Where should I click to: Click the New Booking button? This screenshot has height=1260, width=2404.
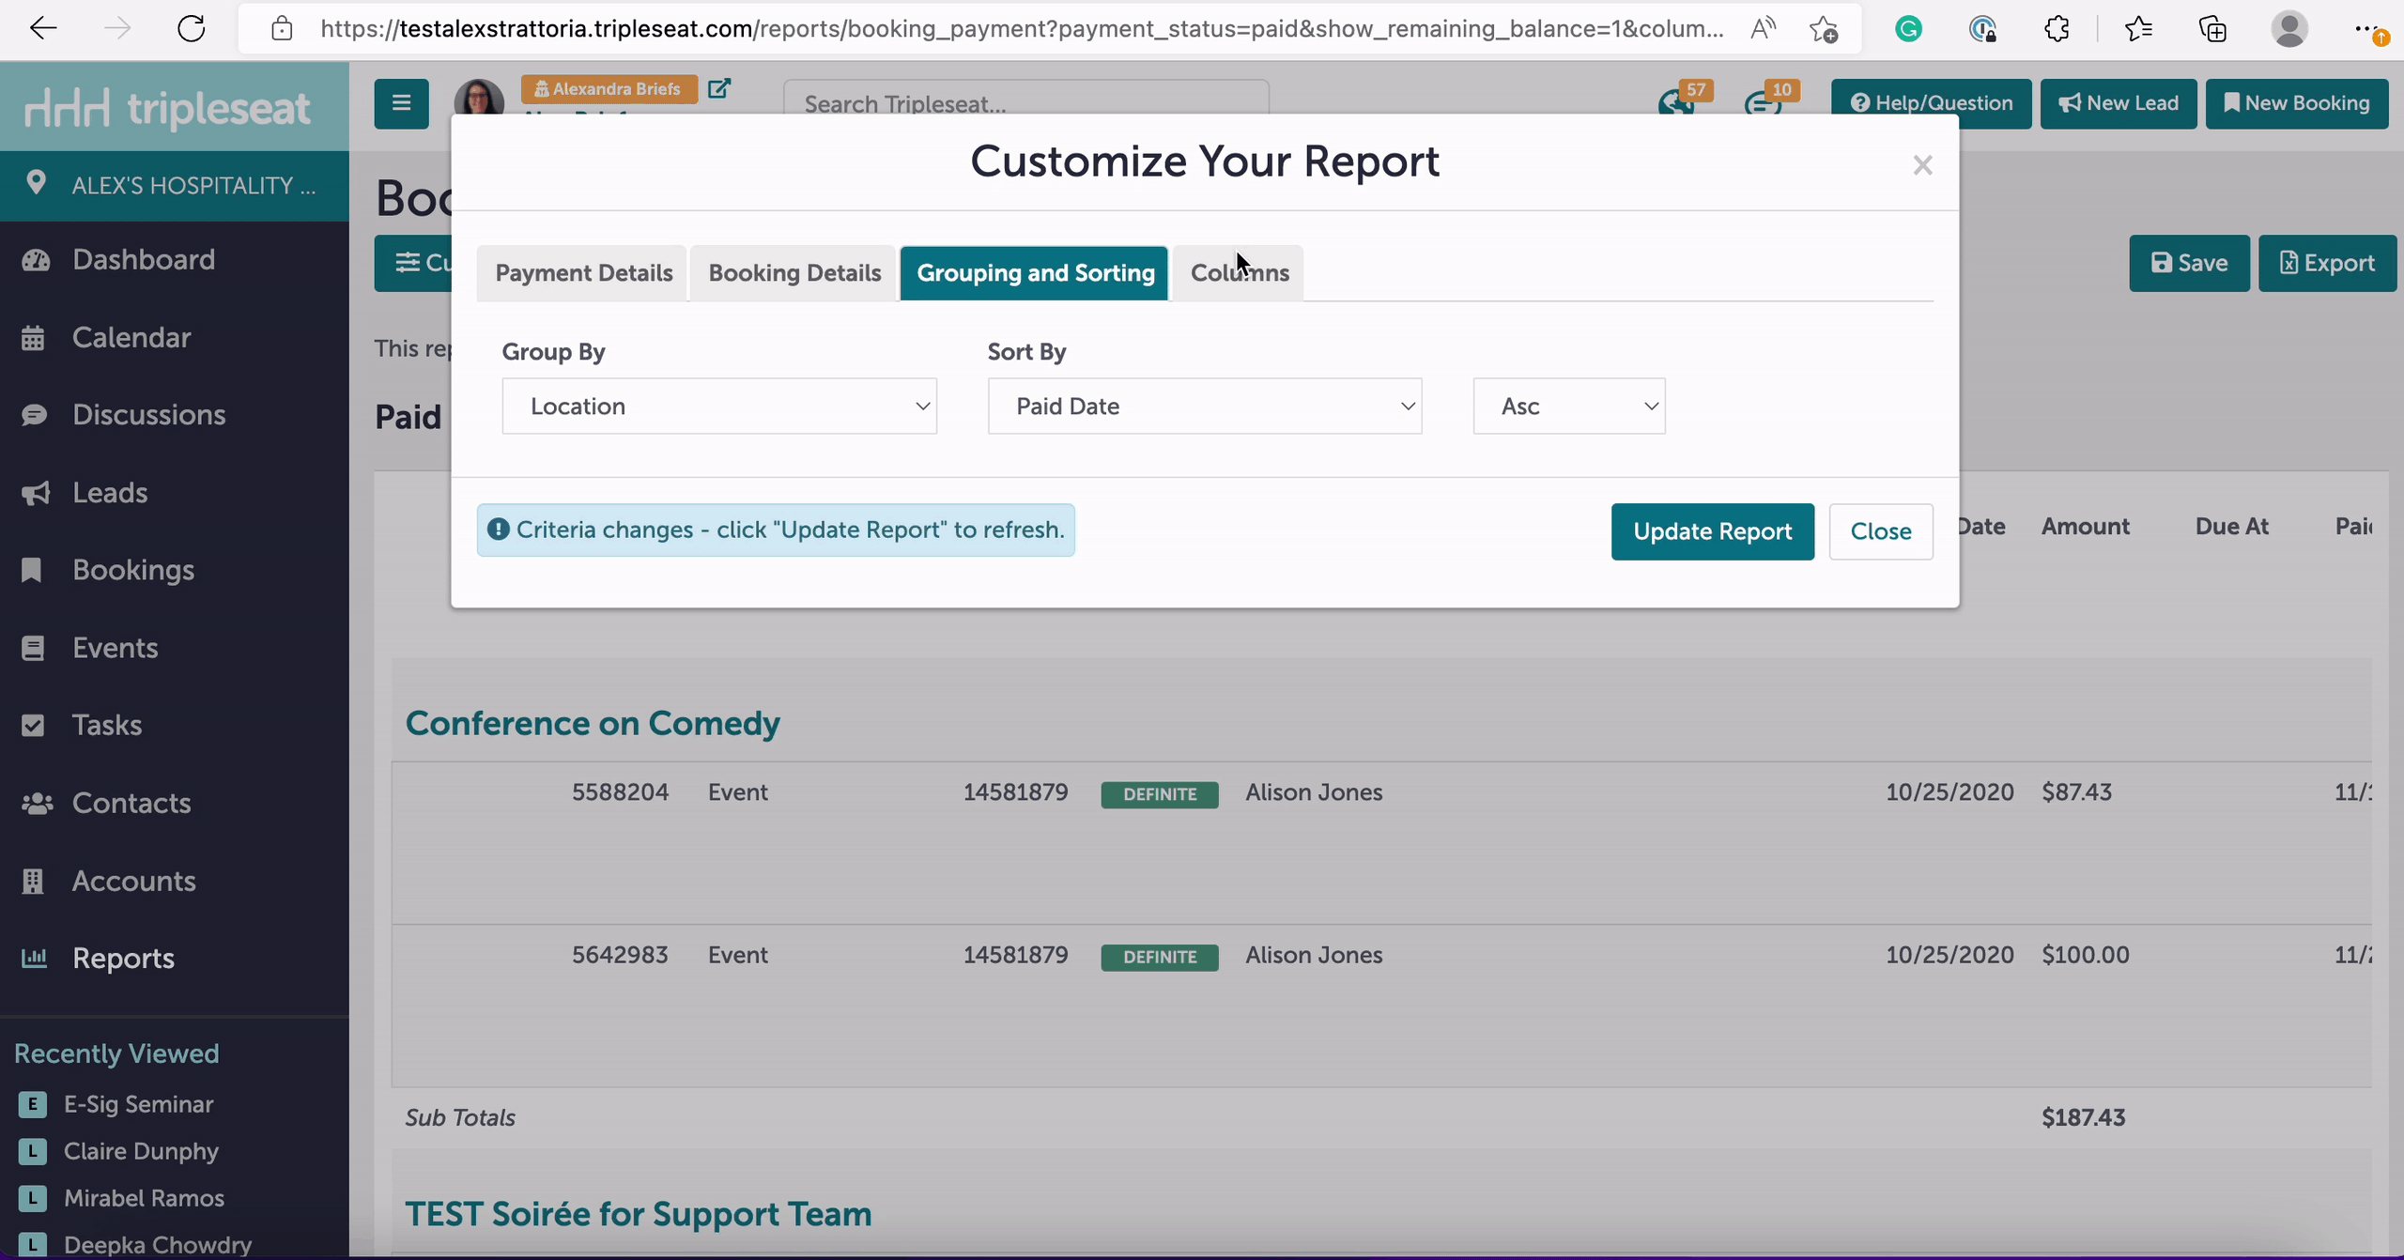point(2297,103)
